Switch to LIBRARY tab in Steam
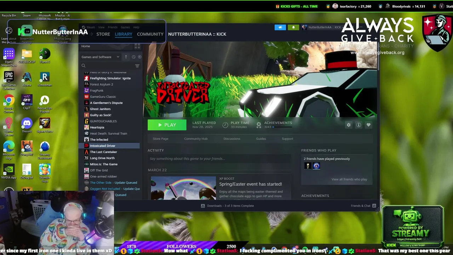 [124, 34]
